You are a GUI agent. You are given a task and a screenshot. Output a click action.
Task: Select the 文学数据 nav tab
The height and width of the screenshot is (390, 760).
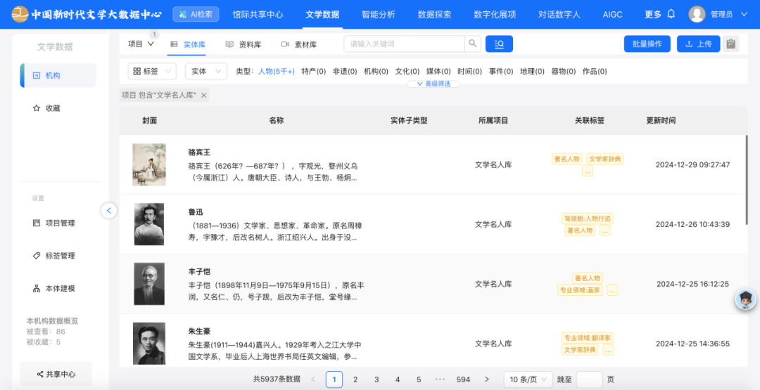(322, 15)
